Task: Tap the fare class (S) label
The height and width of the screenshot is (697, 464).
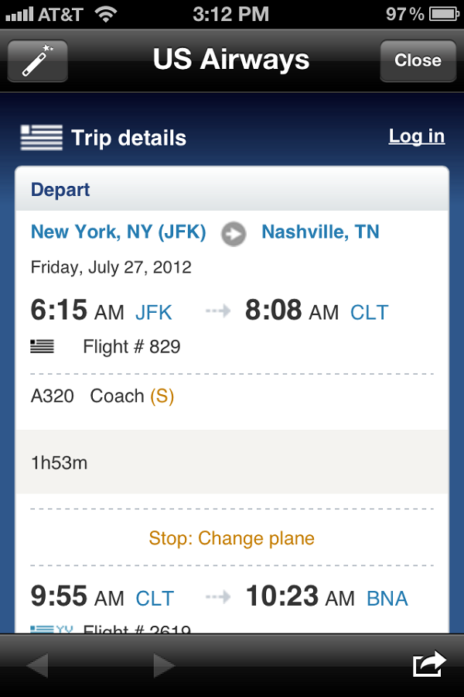Action: [162, 396]
